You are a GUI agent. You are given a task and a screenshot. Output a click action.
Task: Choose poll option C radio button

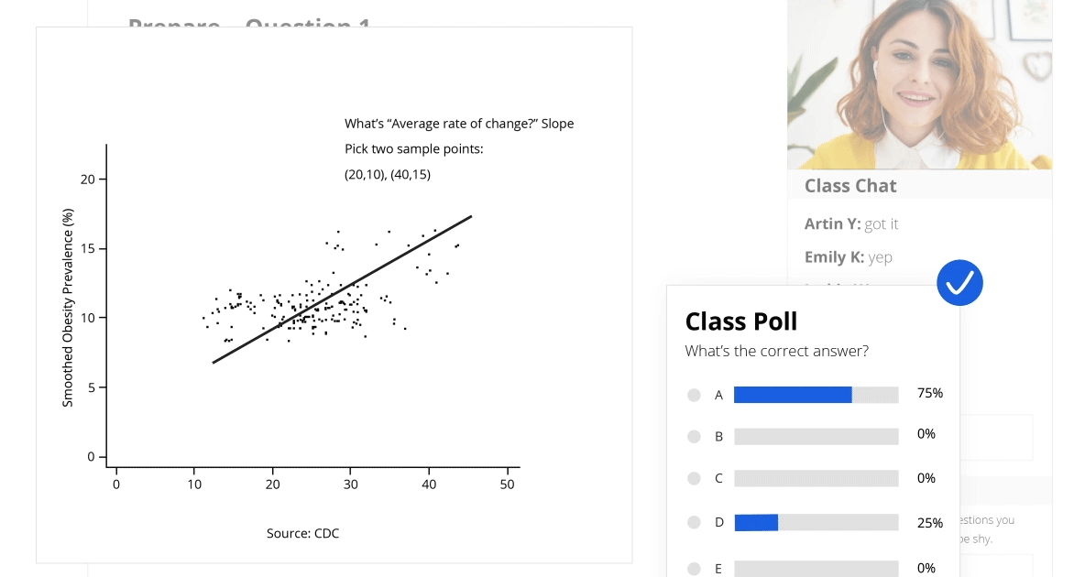pos(694,478)
